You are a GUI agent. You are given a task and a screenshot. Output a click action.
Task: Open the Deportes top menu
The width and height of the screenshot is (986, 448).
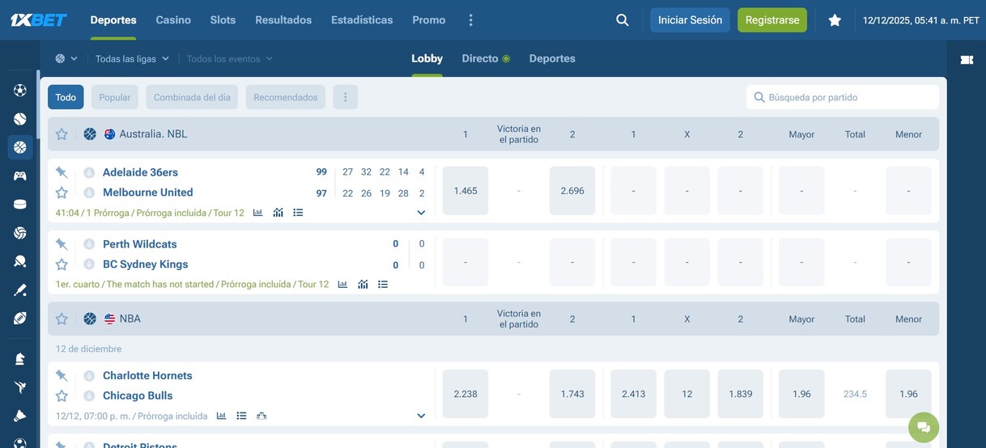coord(113,20)
